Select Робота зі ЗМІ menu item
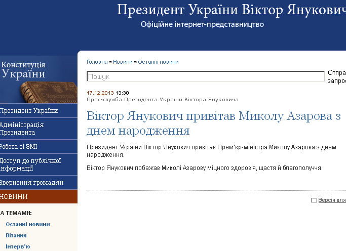346x251 pixels. point(39,147)
